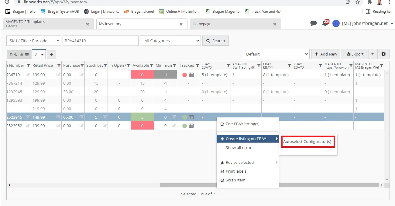Screen dimensions: 395x206
Task: Filter the EBAY EBAY3 channel column
Action: (x=320, y=66)
